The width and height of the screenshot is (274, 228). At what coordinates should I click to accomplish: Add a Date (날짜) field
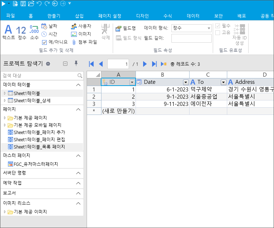point(49,26)
